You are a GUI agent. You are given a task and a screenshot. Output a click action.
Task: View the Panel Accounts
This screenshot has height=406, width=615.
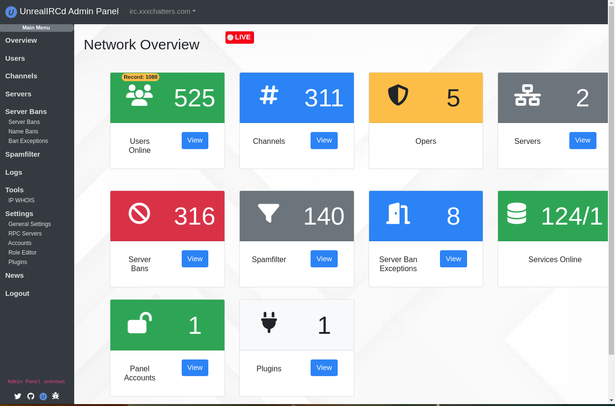[x=195, y=368]
